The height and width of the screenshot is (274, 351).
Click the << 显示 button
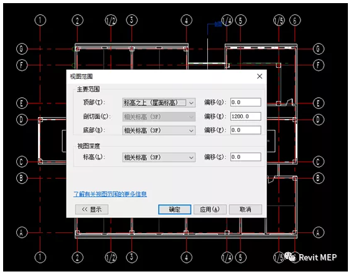(x=91, y=209)
